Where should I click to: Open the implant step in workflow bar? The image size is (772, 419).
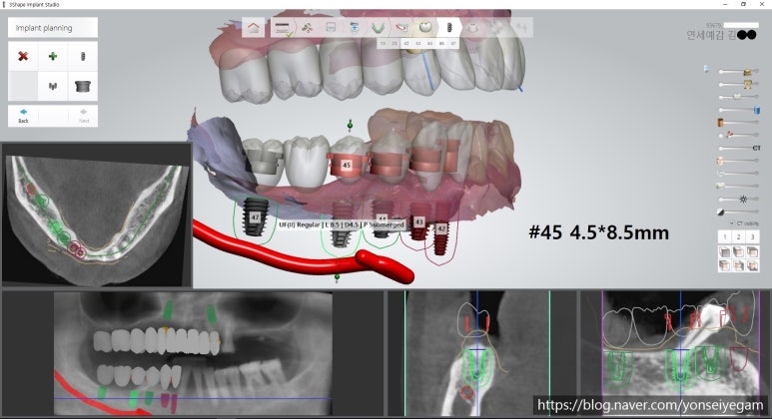[449, 28]
